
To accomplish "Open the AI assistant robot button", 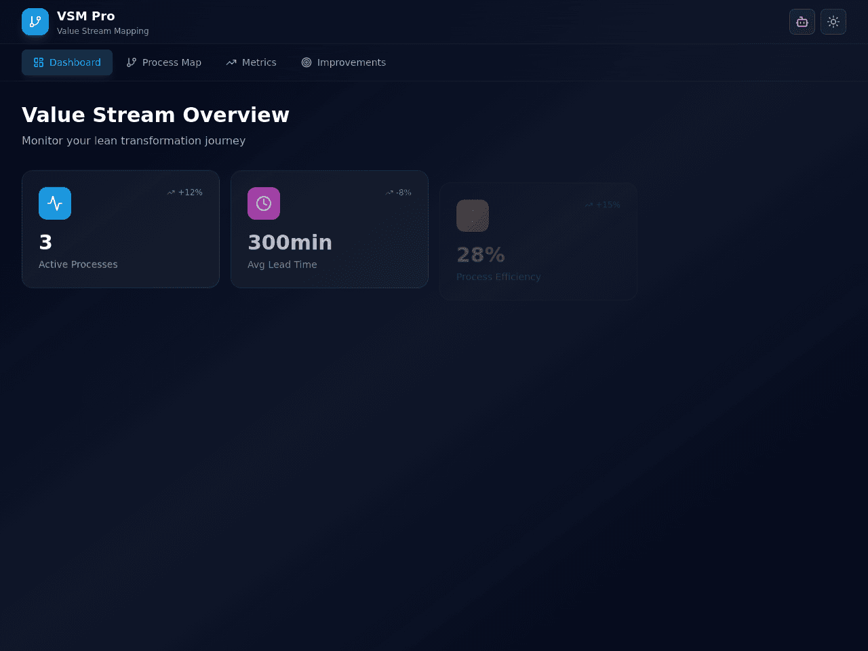I will [802, 22].
